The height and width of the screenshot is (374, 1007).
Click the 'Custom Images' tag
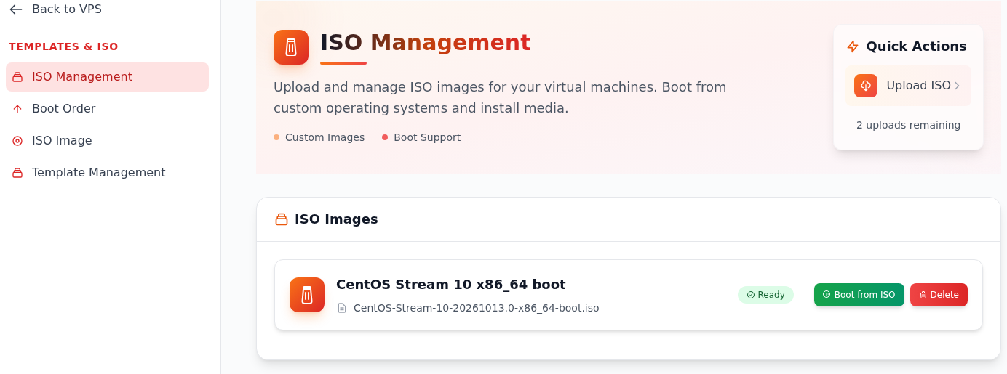click(x=319, y=137)
